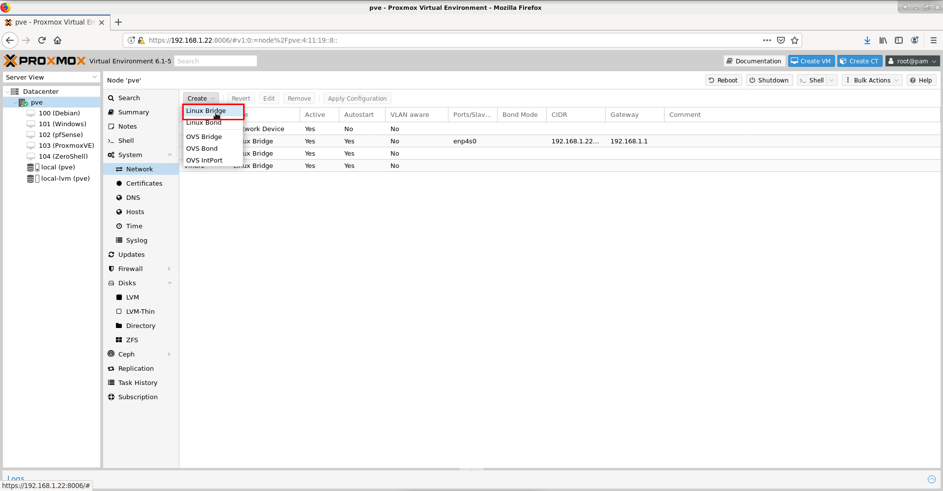Select VM 102 (pfSense) in the tree
943x491 pixels.
point(60,135)
